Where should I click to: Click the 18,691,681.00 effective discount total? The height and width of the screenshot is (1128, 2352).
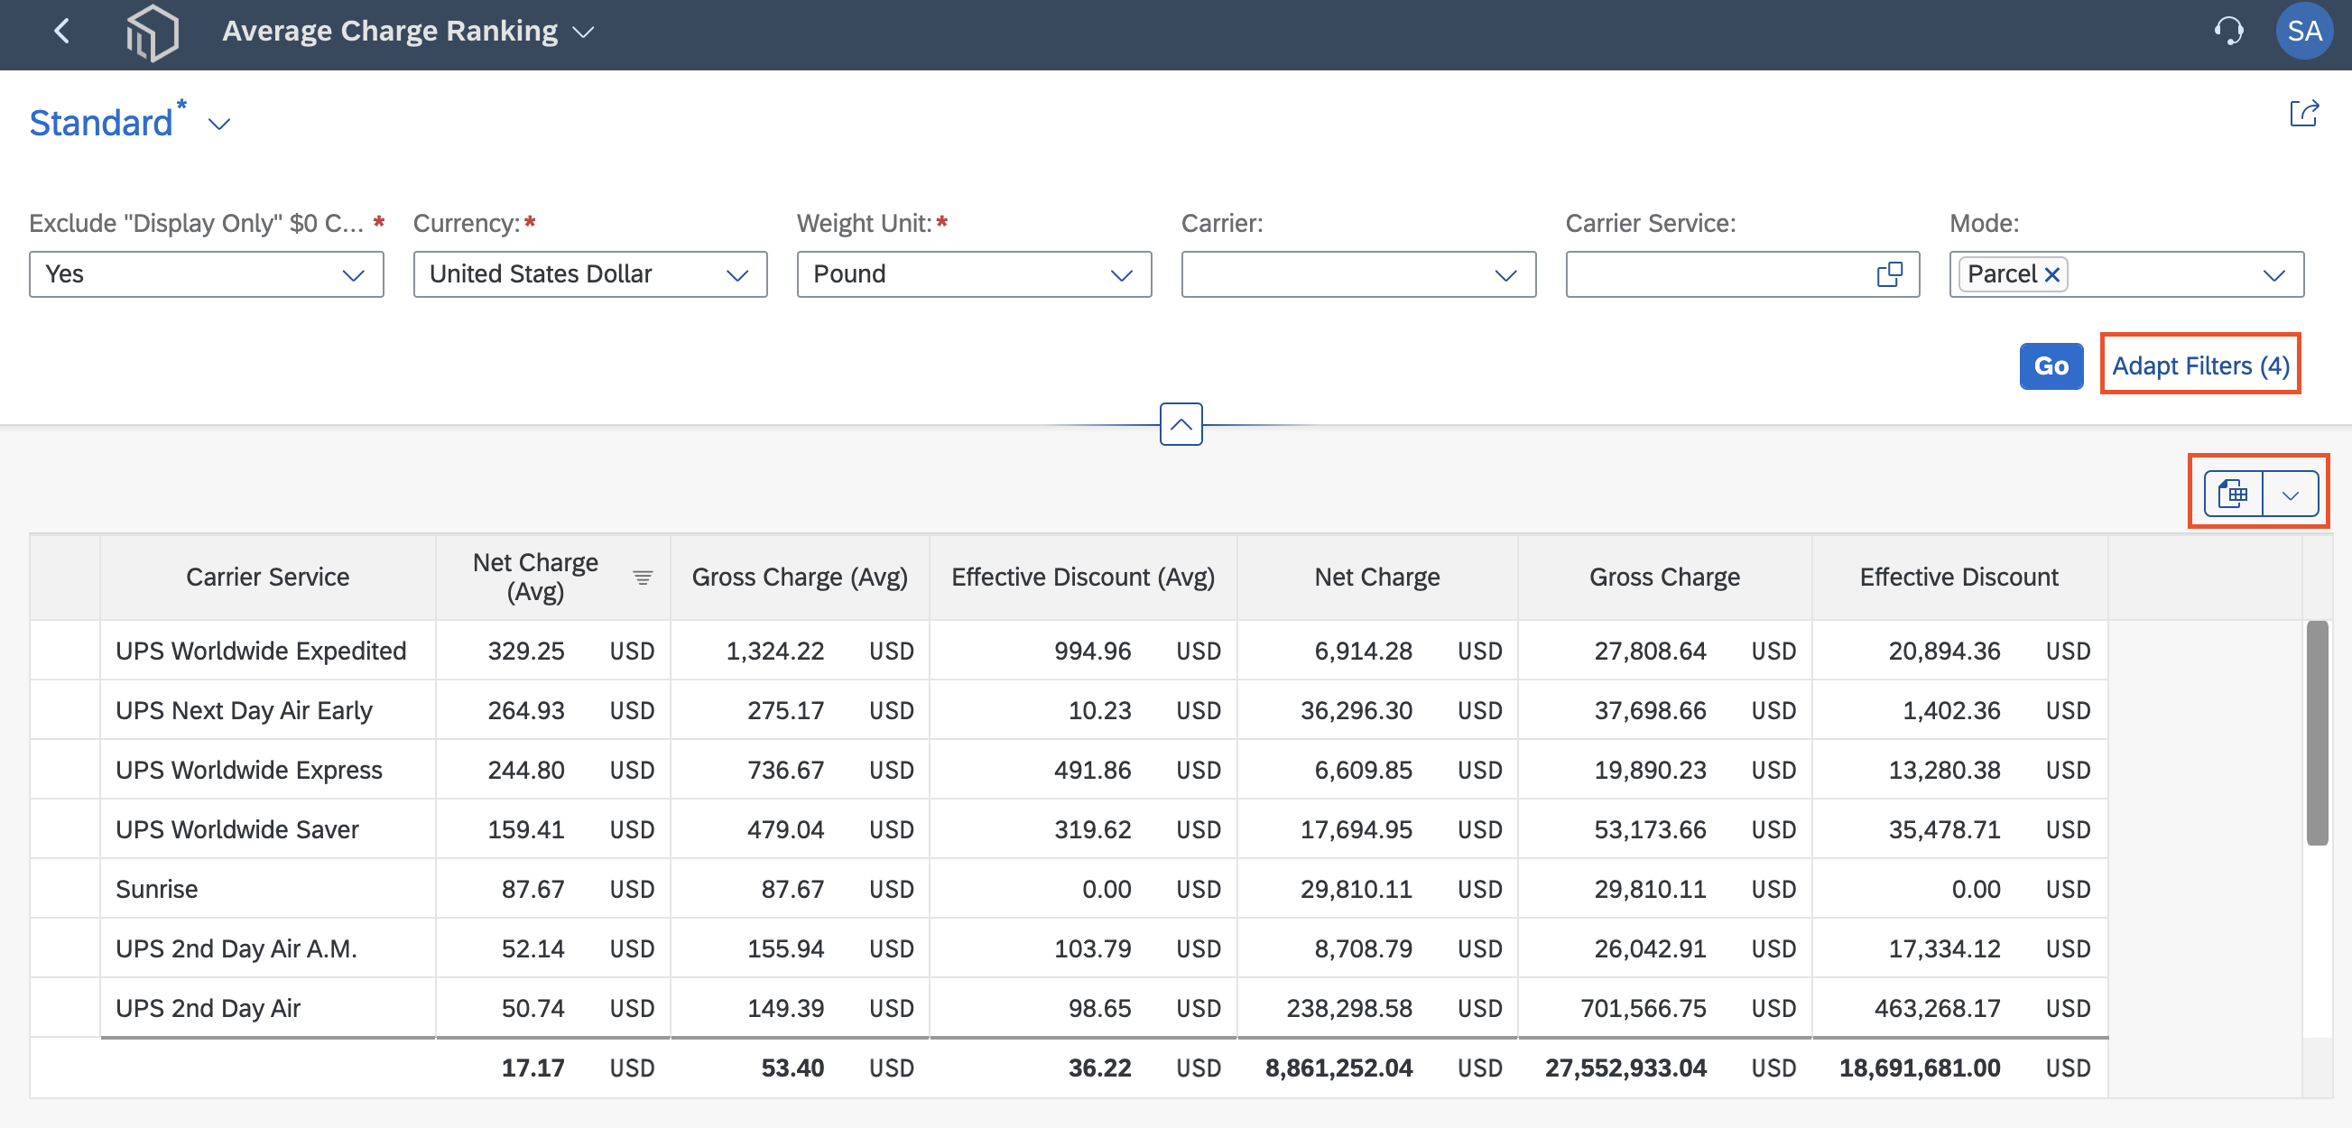click(x=1919, y=1068)
